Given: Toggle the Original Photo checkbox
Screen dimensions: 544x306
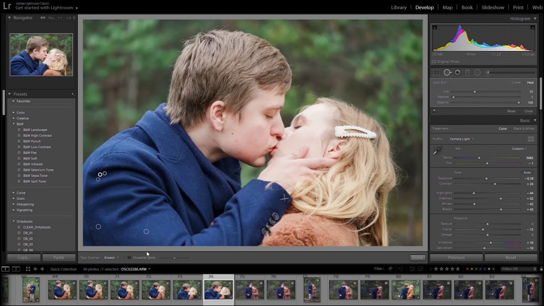Looking at the screenshot, I should [434, 62].
